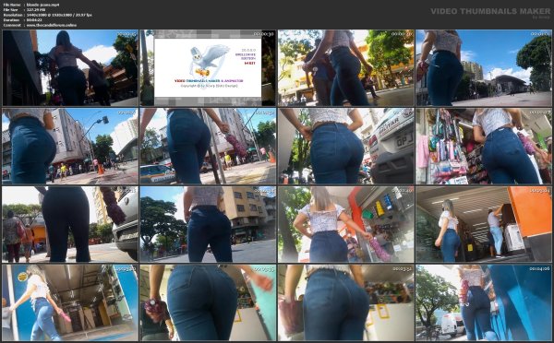Screen dimensions: 554x343
Task: Open the thumbnail with the colorful market stall
Action: click(484, 146)
